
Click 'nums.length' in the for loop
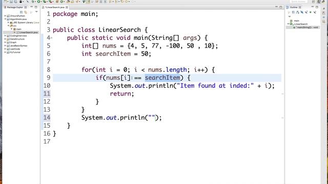pos(168,70)
